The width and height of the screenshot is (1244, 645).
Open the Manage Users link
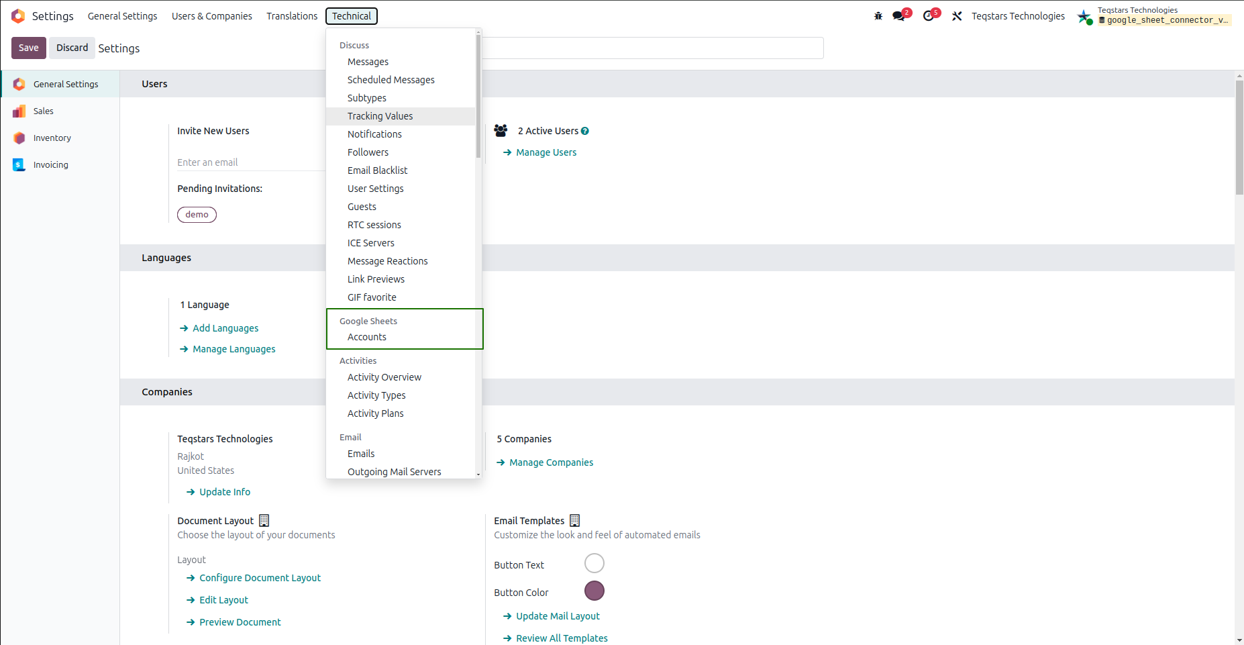click(x=539, y=152)
